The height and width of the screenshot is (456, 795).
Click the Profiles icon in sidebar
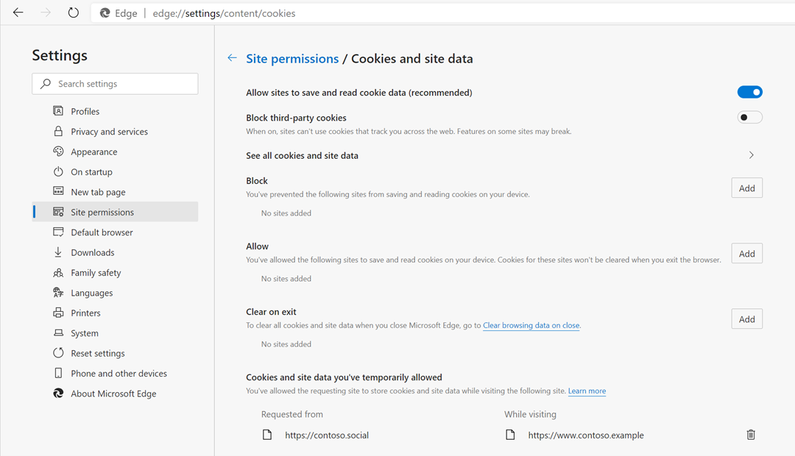[58, 111]
